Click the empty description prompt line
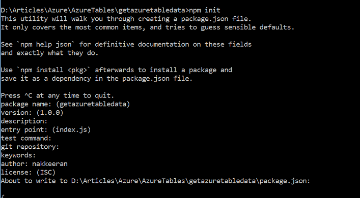 24,121
